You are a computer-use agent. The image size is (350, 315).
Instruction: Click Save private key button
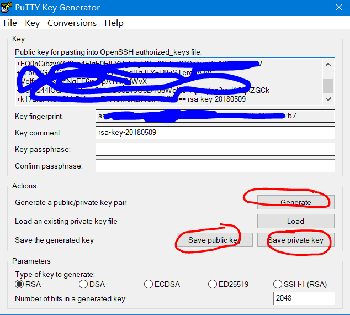[x=296, y=240]
